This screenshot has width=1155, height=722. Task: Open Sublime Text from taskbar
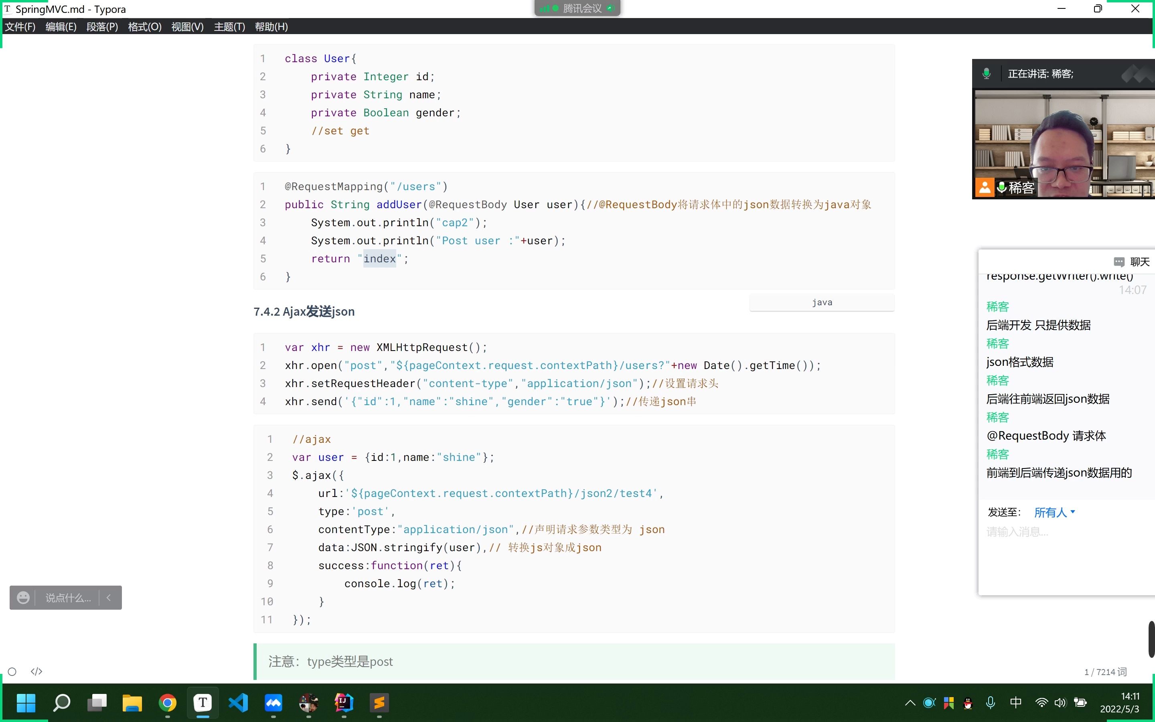point(379,702)
